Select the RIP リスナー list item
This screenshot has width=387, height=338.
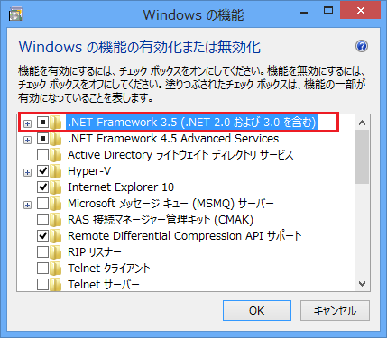point(95,252)
